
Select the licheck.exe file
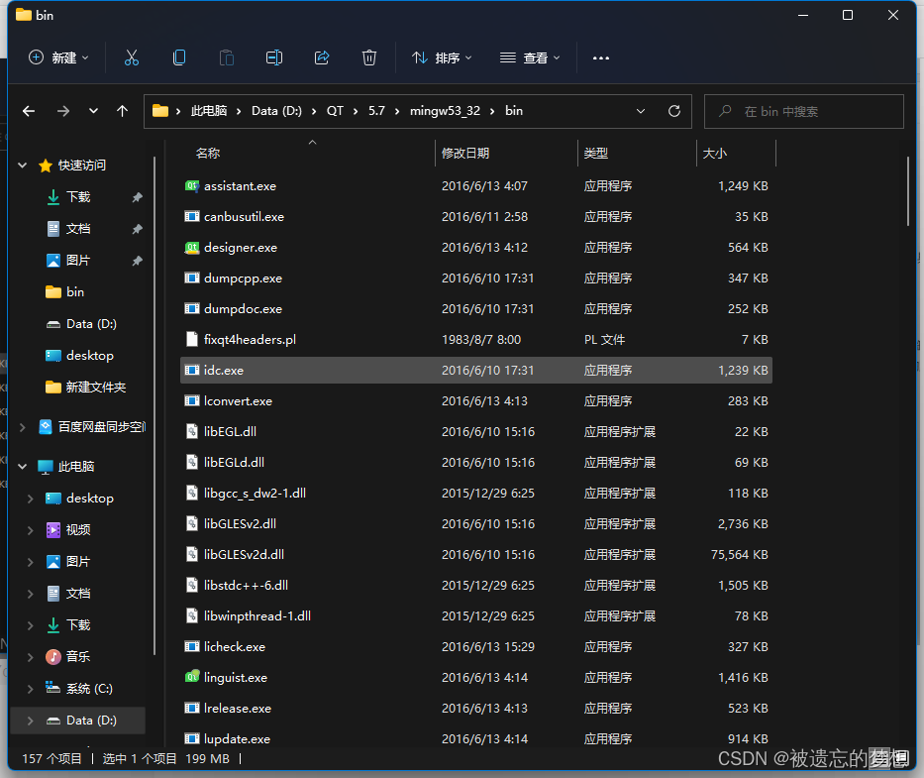(x=476, y=646)
